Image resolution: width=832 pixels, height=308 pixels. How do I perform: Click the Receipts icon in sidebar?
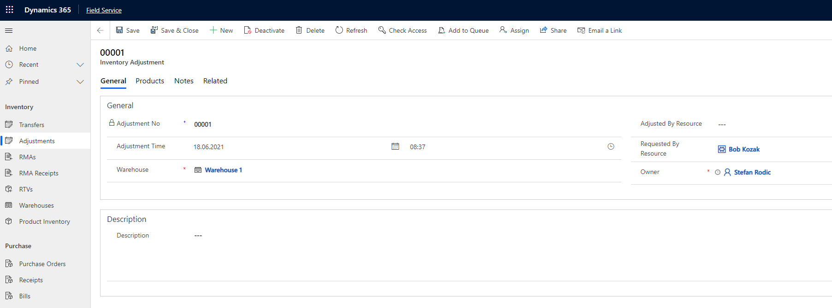click(x=9, y=280)
